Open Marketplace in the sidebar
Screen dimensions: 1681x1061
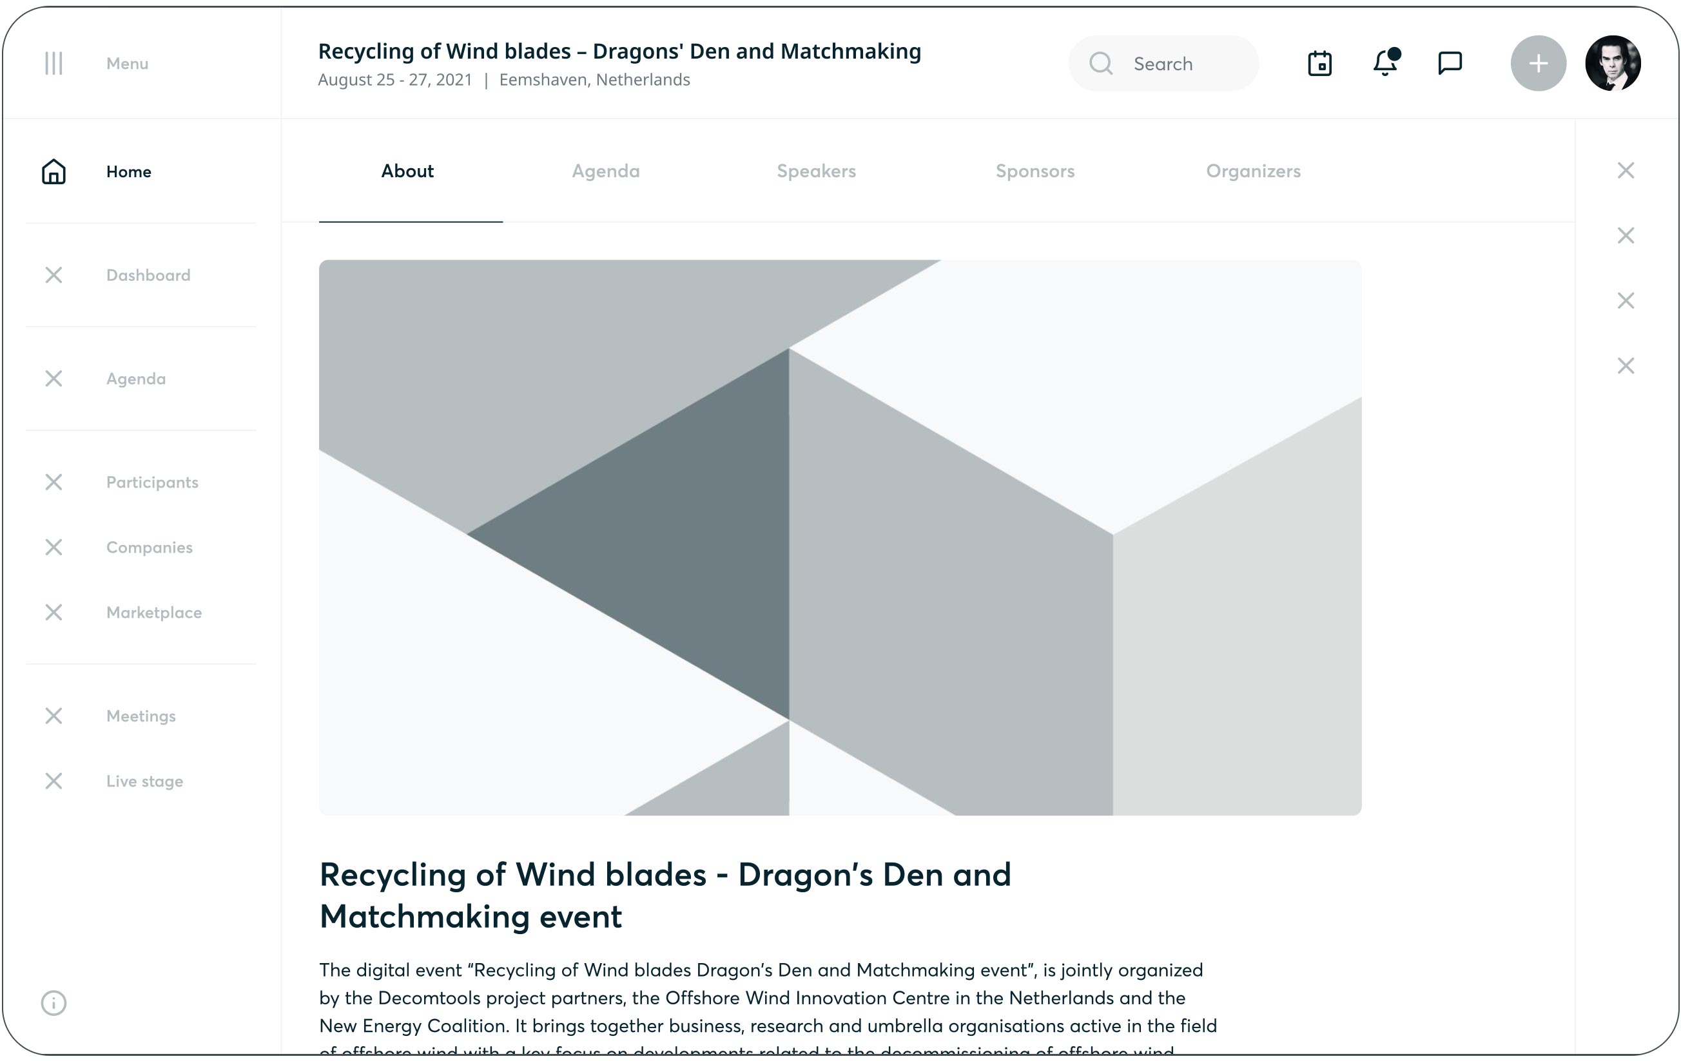pos(153,613)
